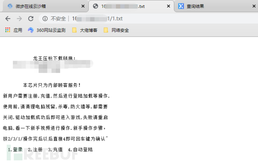Reload the page with the refresh icon

click(31, 19)
